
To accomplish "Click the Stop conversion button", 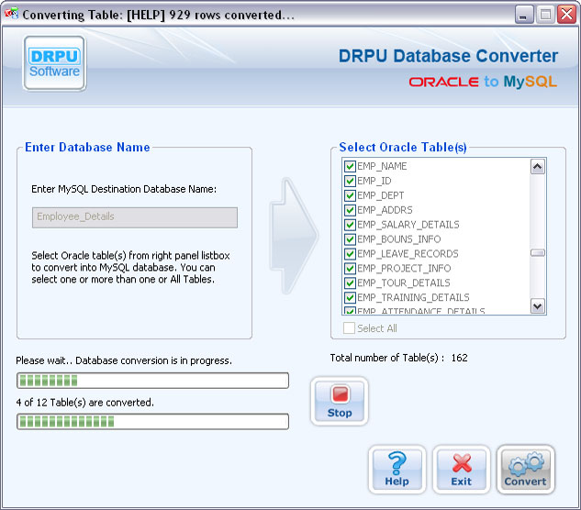I will tap(339, 401).
